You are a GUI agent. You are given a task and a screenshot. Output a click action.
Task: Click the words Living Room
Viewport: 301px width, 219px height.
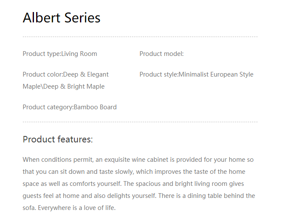(79, 54)
